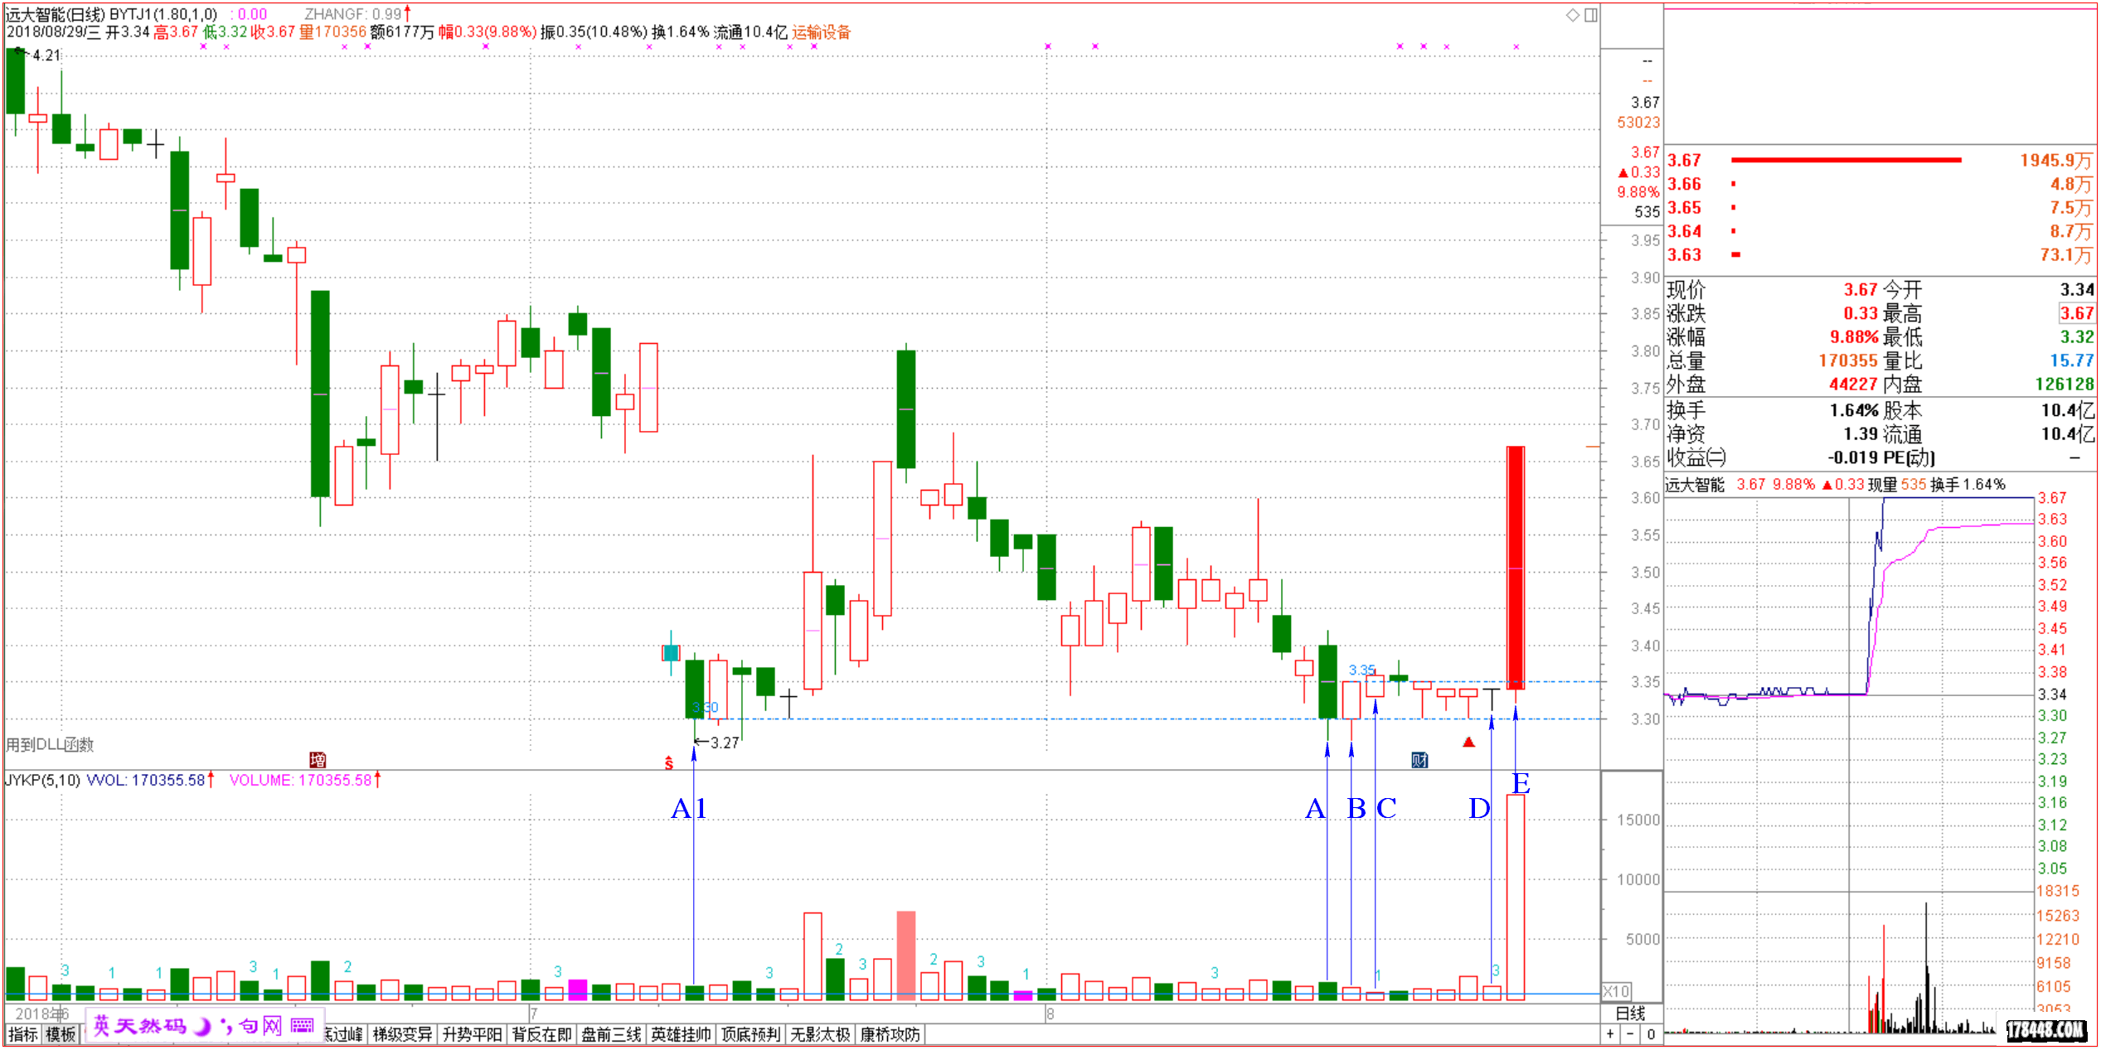Click the 1945.9万 bid volume figure
This screenshot has width=2101, height=1050.
pyautogui.click(x=2056, y=160)
